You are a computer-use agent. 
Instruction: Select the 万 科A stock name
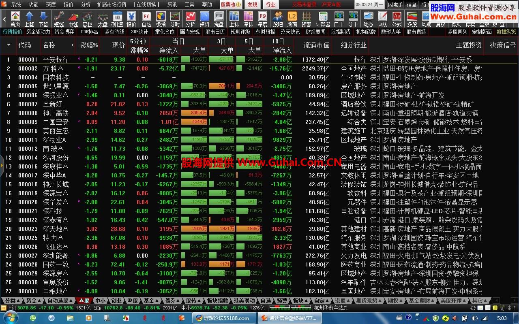[53, 68]
